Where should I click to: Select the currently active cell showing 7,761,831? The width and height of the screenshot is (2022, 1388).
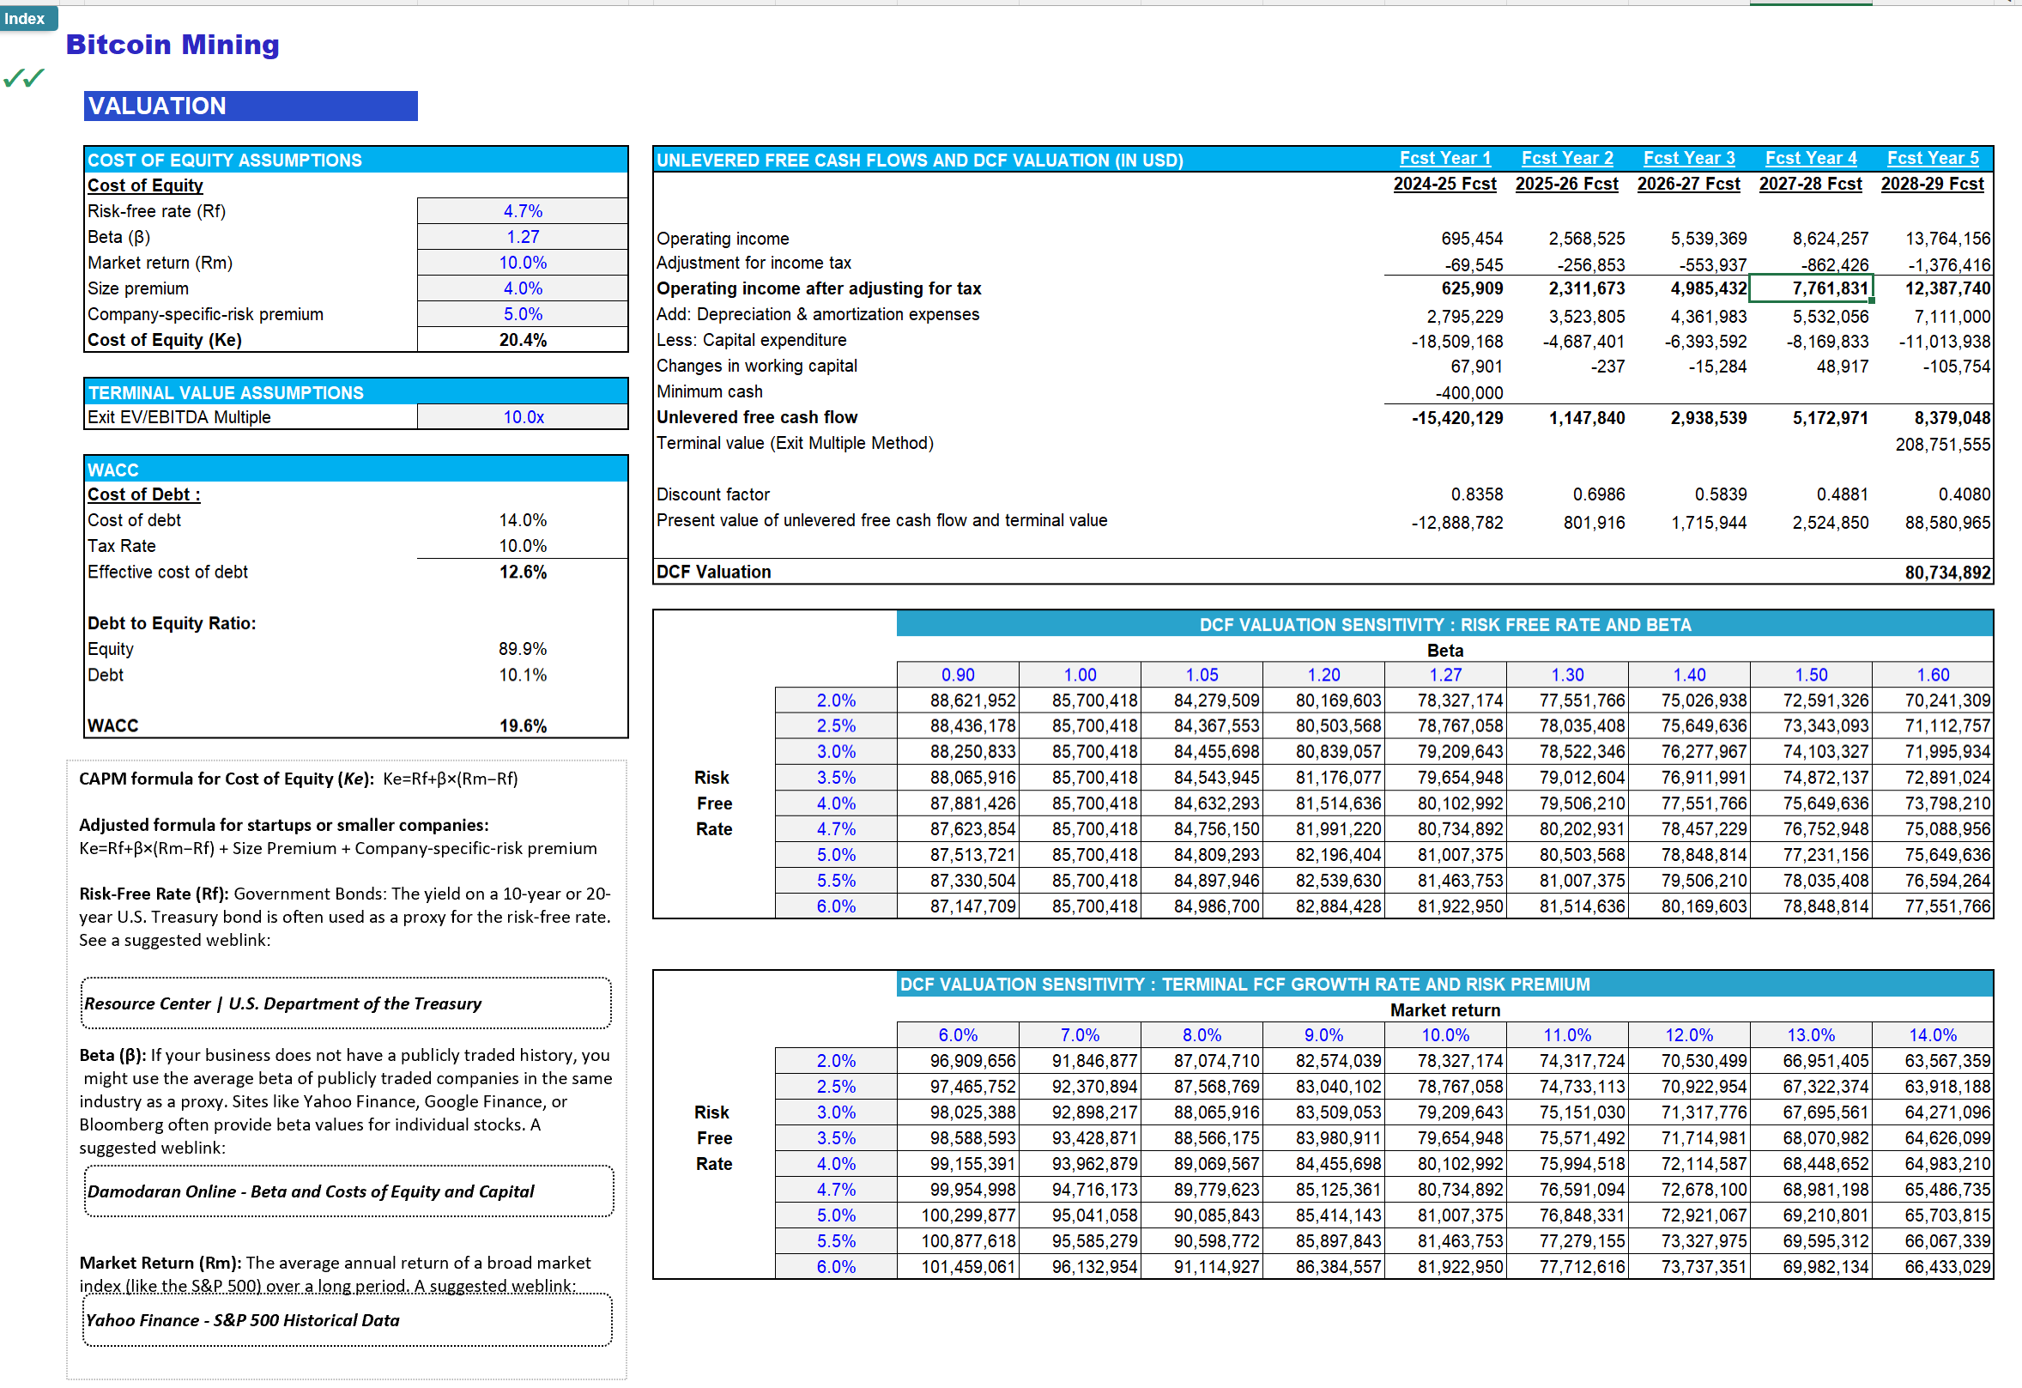1812,288
